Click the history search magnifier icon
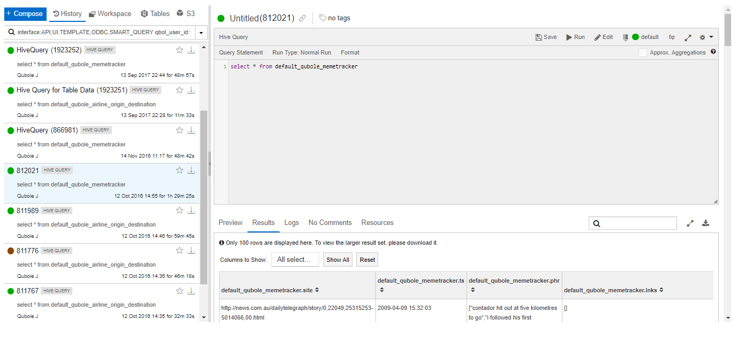This screenshot has width=752, height=342. pos(11,32)
